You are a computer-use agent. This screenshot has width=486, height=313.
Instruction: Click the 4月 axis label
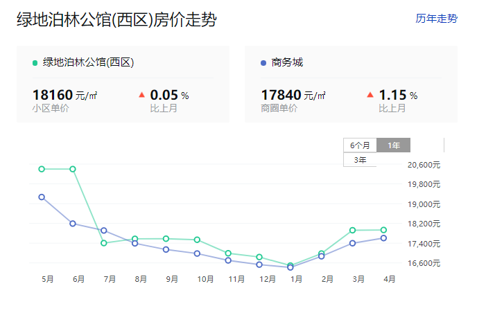(x=390, y=279)
